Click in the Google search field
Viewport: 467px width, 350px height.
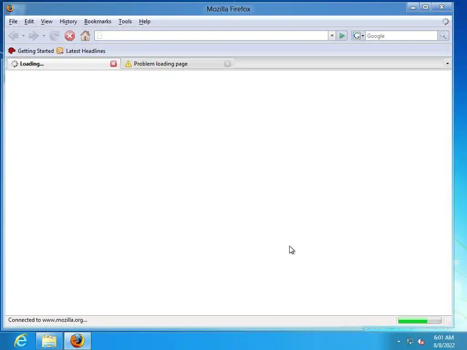pos(401,36)
